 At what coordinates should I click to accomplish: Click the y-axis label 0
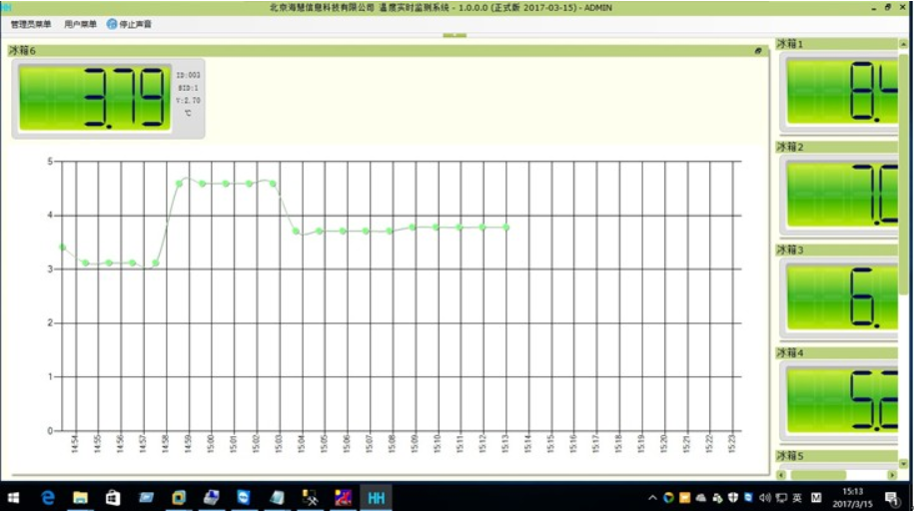point(50,431)
